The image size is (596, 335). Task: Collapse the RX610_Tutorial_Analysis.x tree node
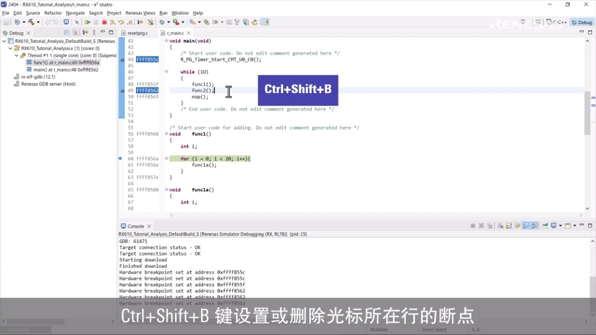click(11, 48)
